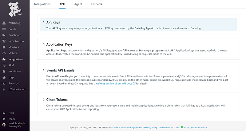Screen dimensions: 246x131
Task: Open Logs submenu arrow
Action: coord(28,77)
